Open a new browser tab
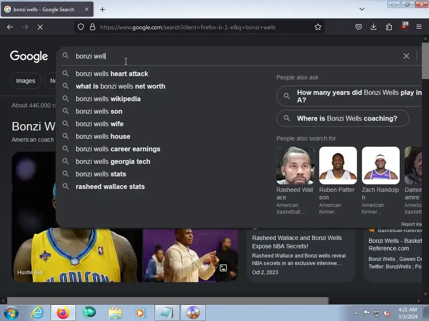The image size is (429, 321). click(x=102, y=10)
